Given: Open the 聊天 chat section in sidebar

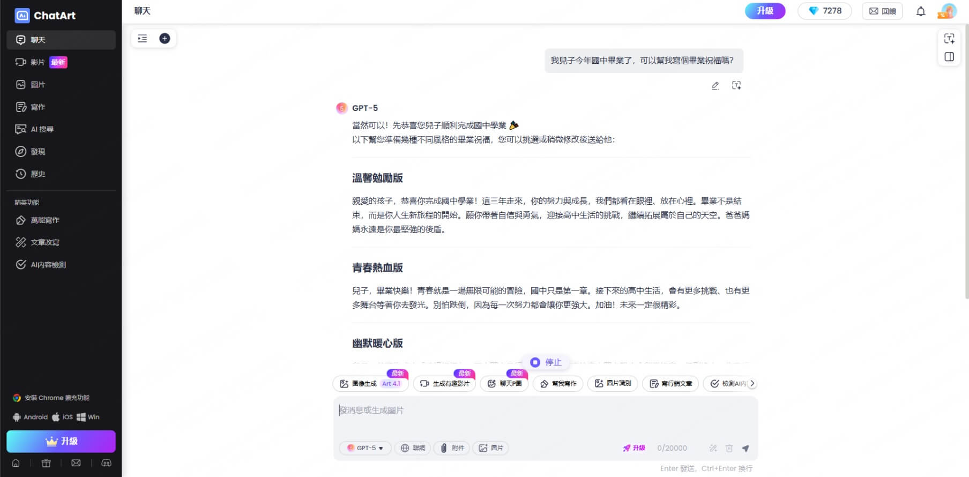Looking at the screenshot, I should click(61, 40).
